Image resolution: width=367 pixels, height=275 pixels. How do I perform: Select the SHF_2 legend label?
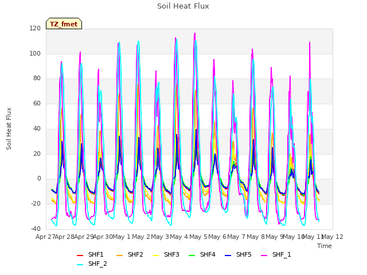(x=97, y=264)
